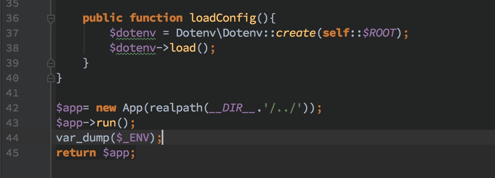Image resolution: width=495 pixels, height=178 pixels.
Task: Click the 'return' keyword on line 45
Action: 76,153
